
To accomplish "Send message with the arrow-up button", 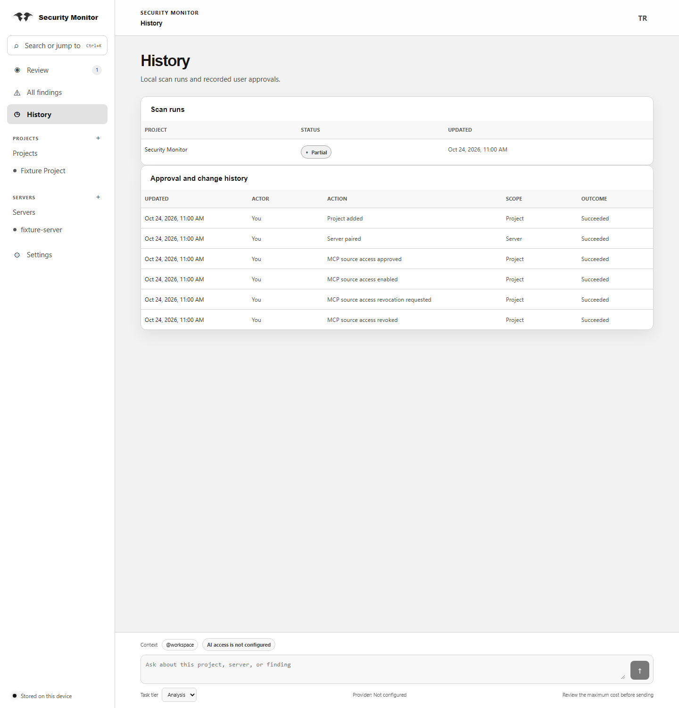I will point(640,670).
